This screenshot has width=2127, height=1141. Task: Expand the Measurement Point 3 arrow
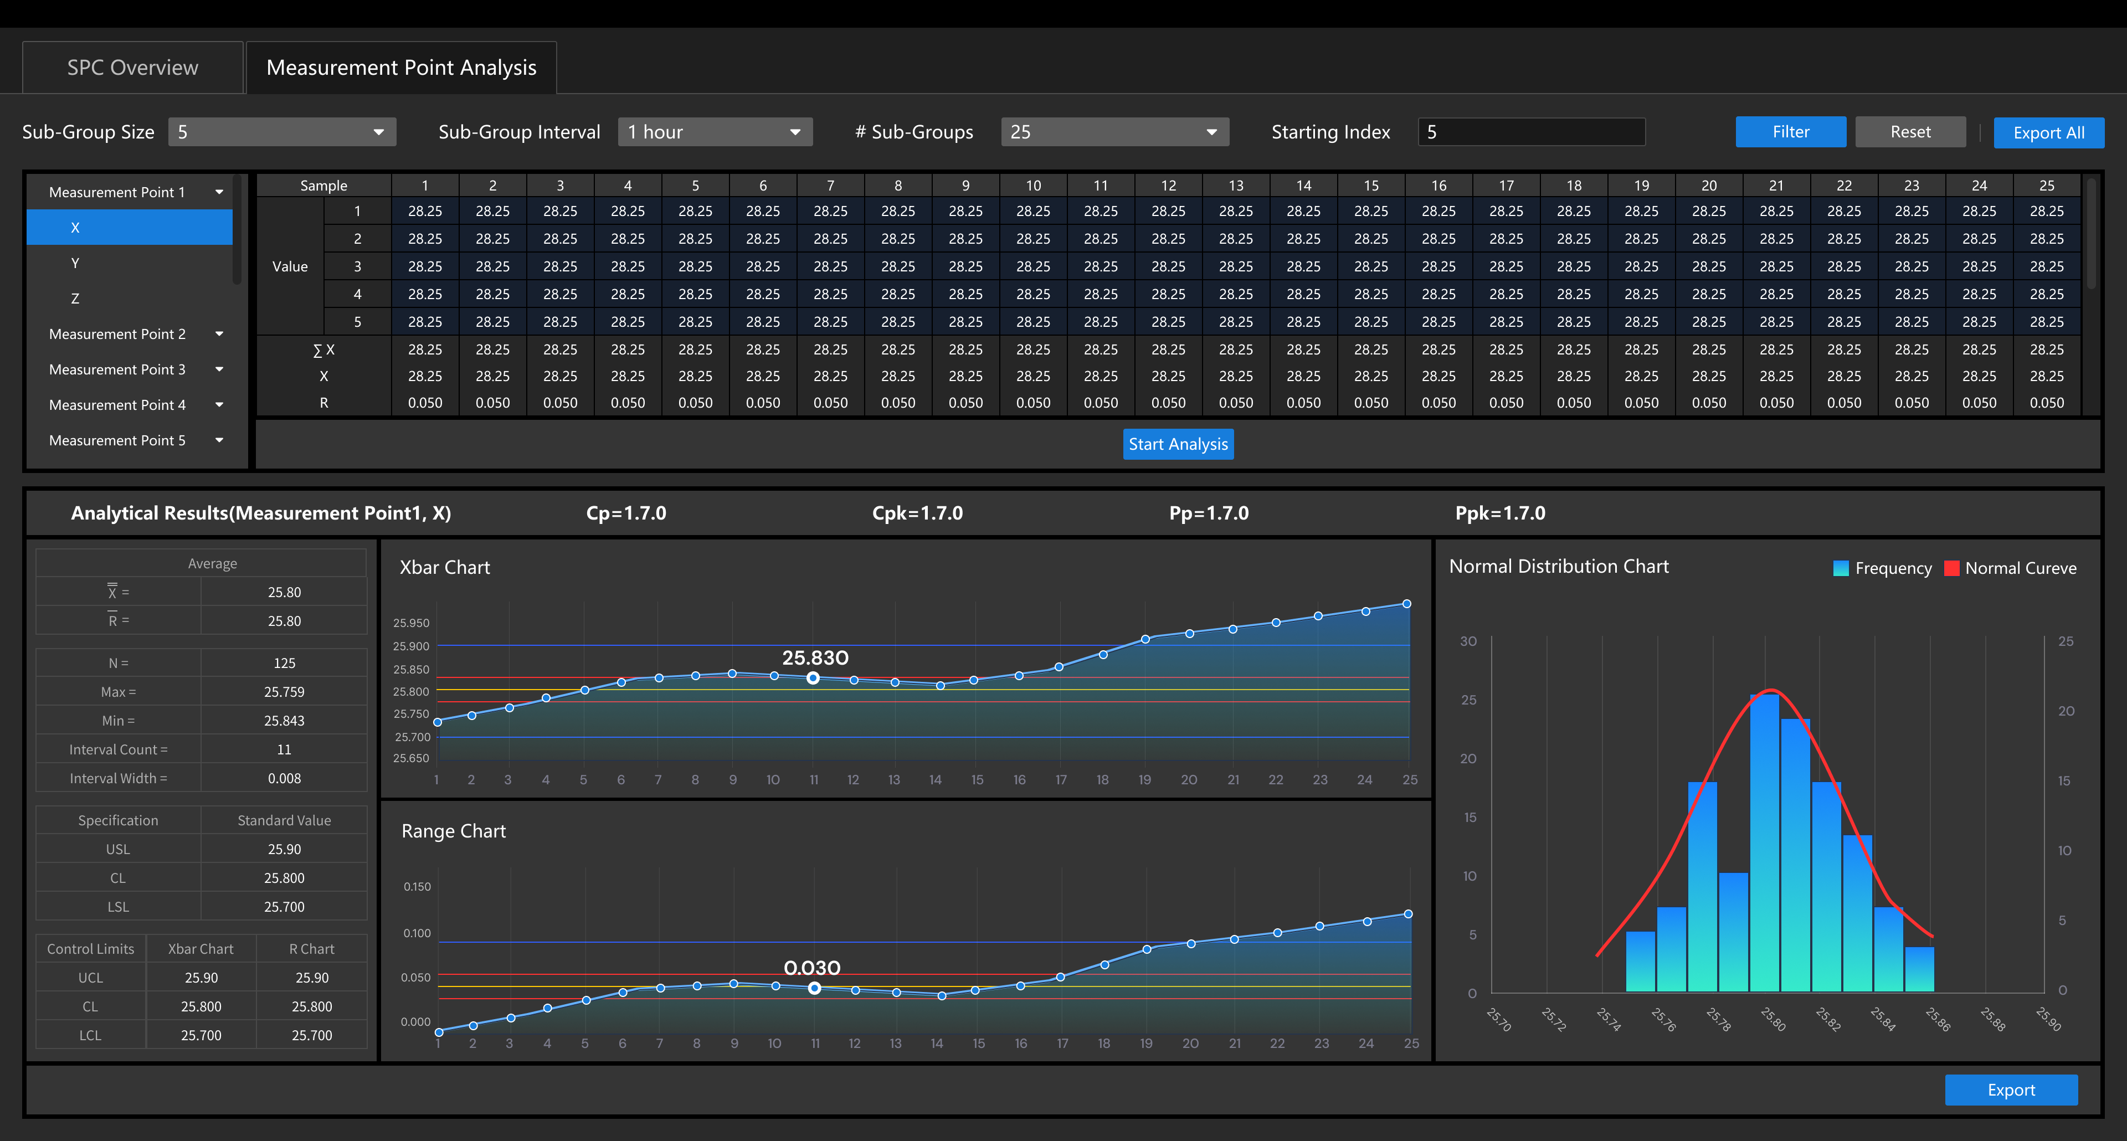point(220,370)
